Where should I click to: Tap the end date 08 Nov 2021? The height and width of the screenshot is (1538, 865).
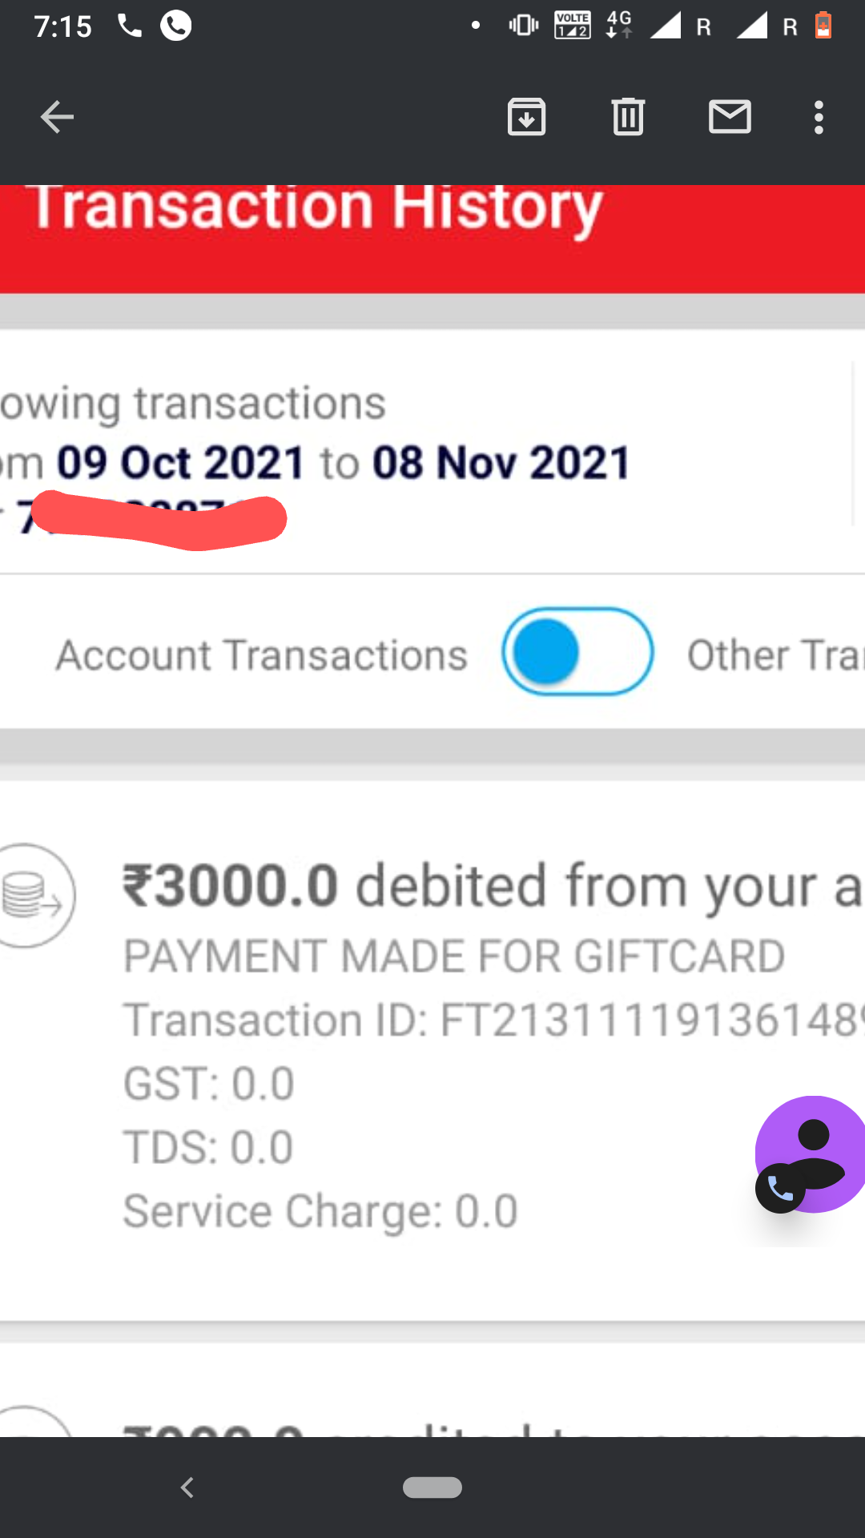(501, 463)
